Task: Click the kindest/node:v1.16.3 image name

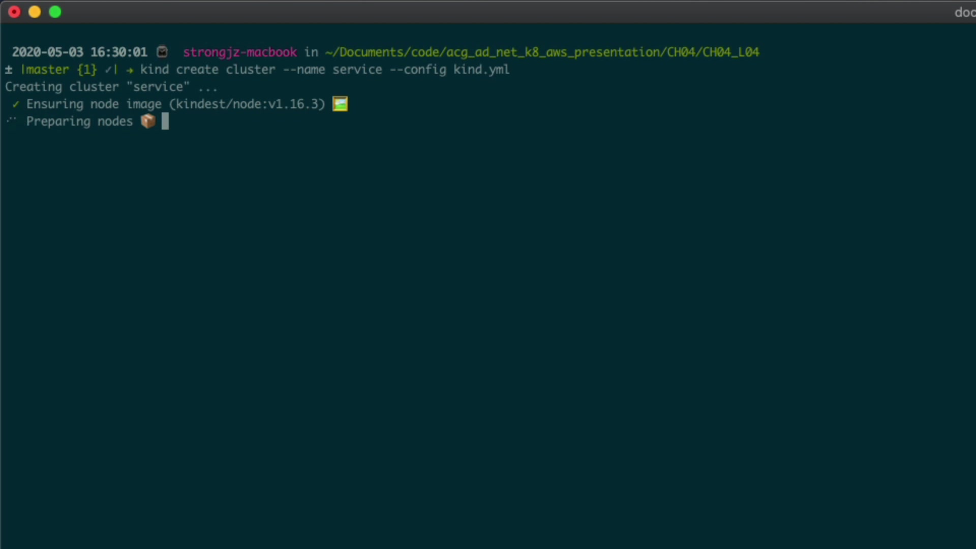Action: pyautogui.click(x=247, y=104)
